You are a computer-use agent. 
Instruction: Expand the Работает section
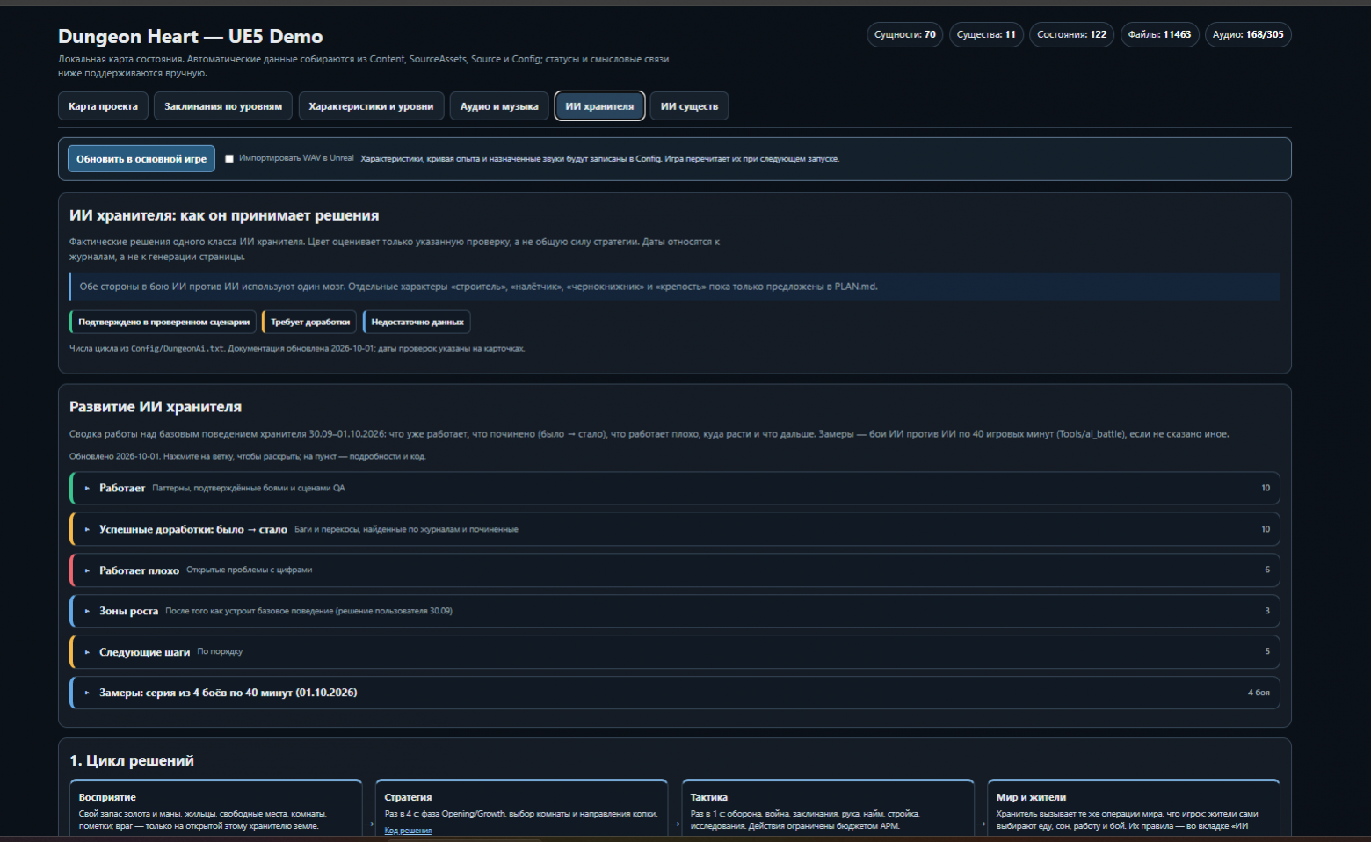click(x=674, y=488)
